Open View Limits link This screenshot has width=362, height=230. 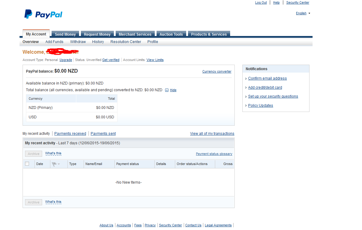click(x=155, y=60)
